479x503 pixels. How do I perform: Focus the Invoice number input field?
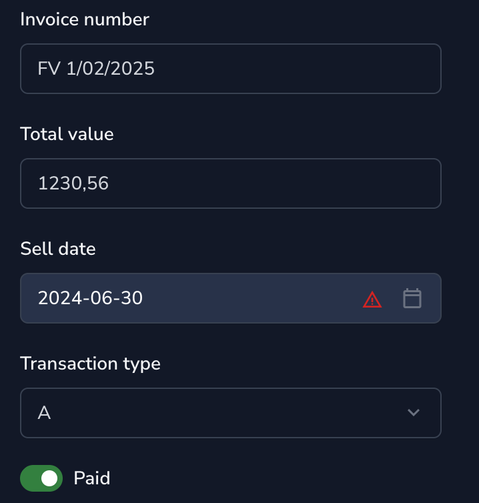tap(231, 69)
